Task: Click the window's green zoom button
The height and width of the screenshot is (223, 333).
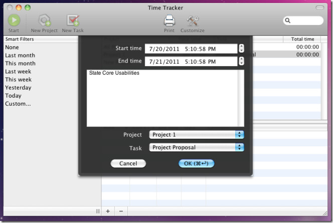Action: point(28,8)
